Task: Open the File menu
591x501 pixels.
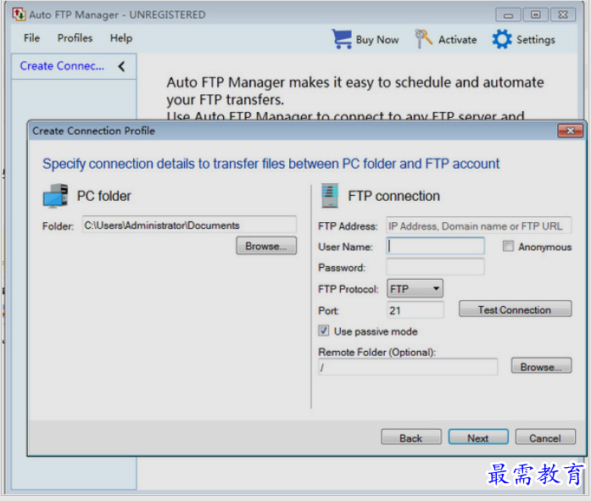Action: click(31, 38)
